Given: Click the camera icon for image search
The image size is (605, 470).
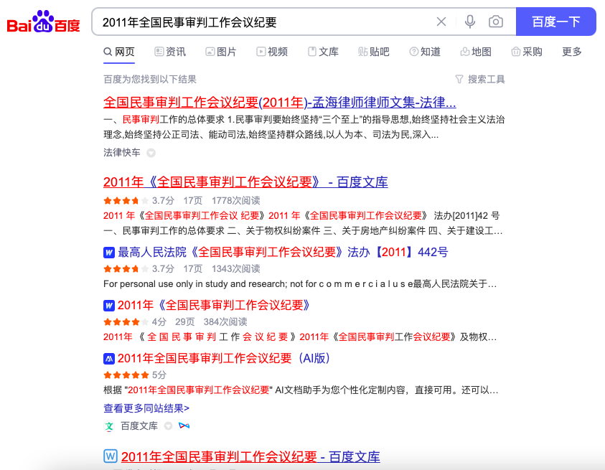Looking at the screenshot, I should point(495,22).
